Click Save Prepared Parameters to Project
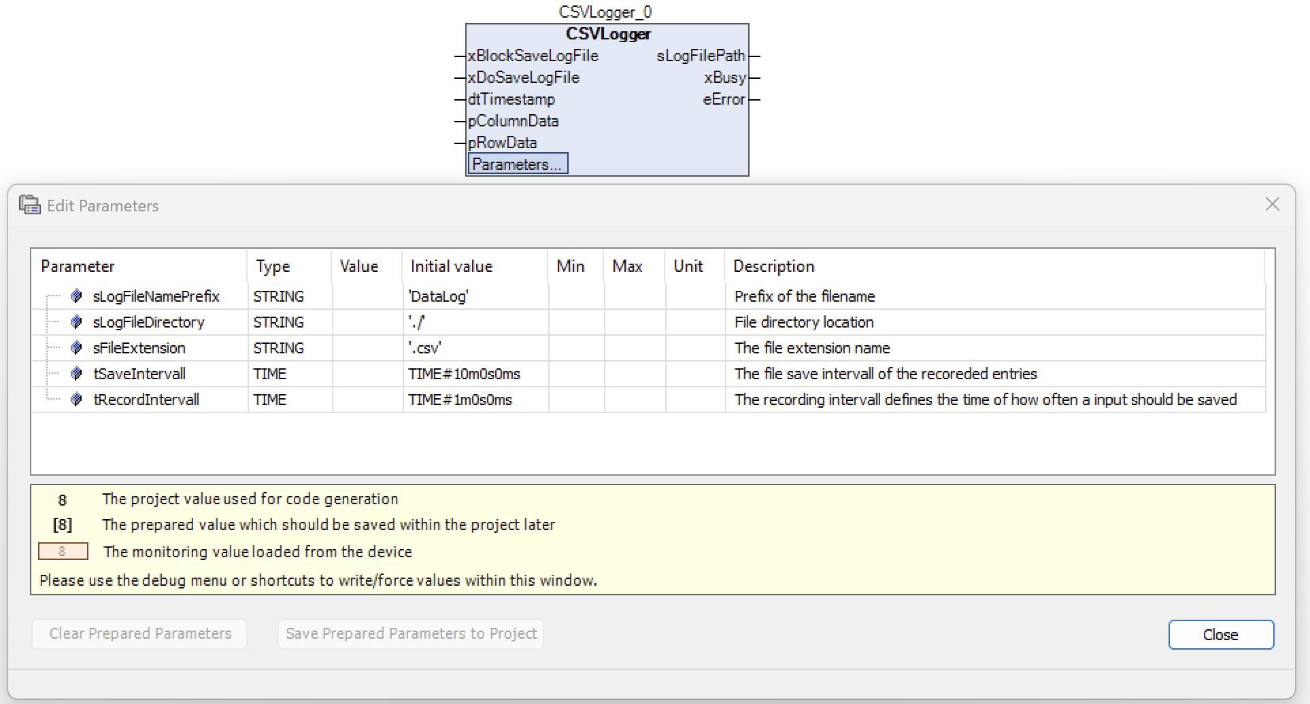The image size is (1310, 704). tap(411, 634)
